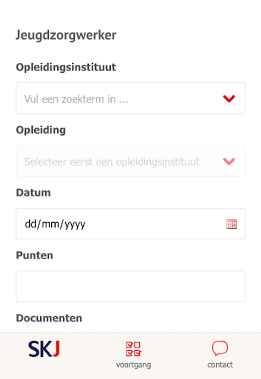Click the red chevron in Opleidingsinstituut field
The height and width of the screenshot is (379, 261).
(x=229, y=99)
